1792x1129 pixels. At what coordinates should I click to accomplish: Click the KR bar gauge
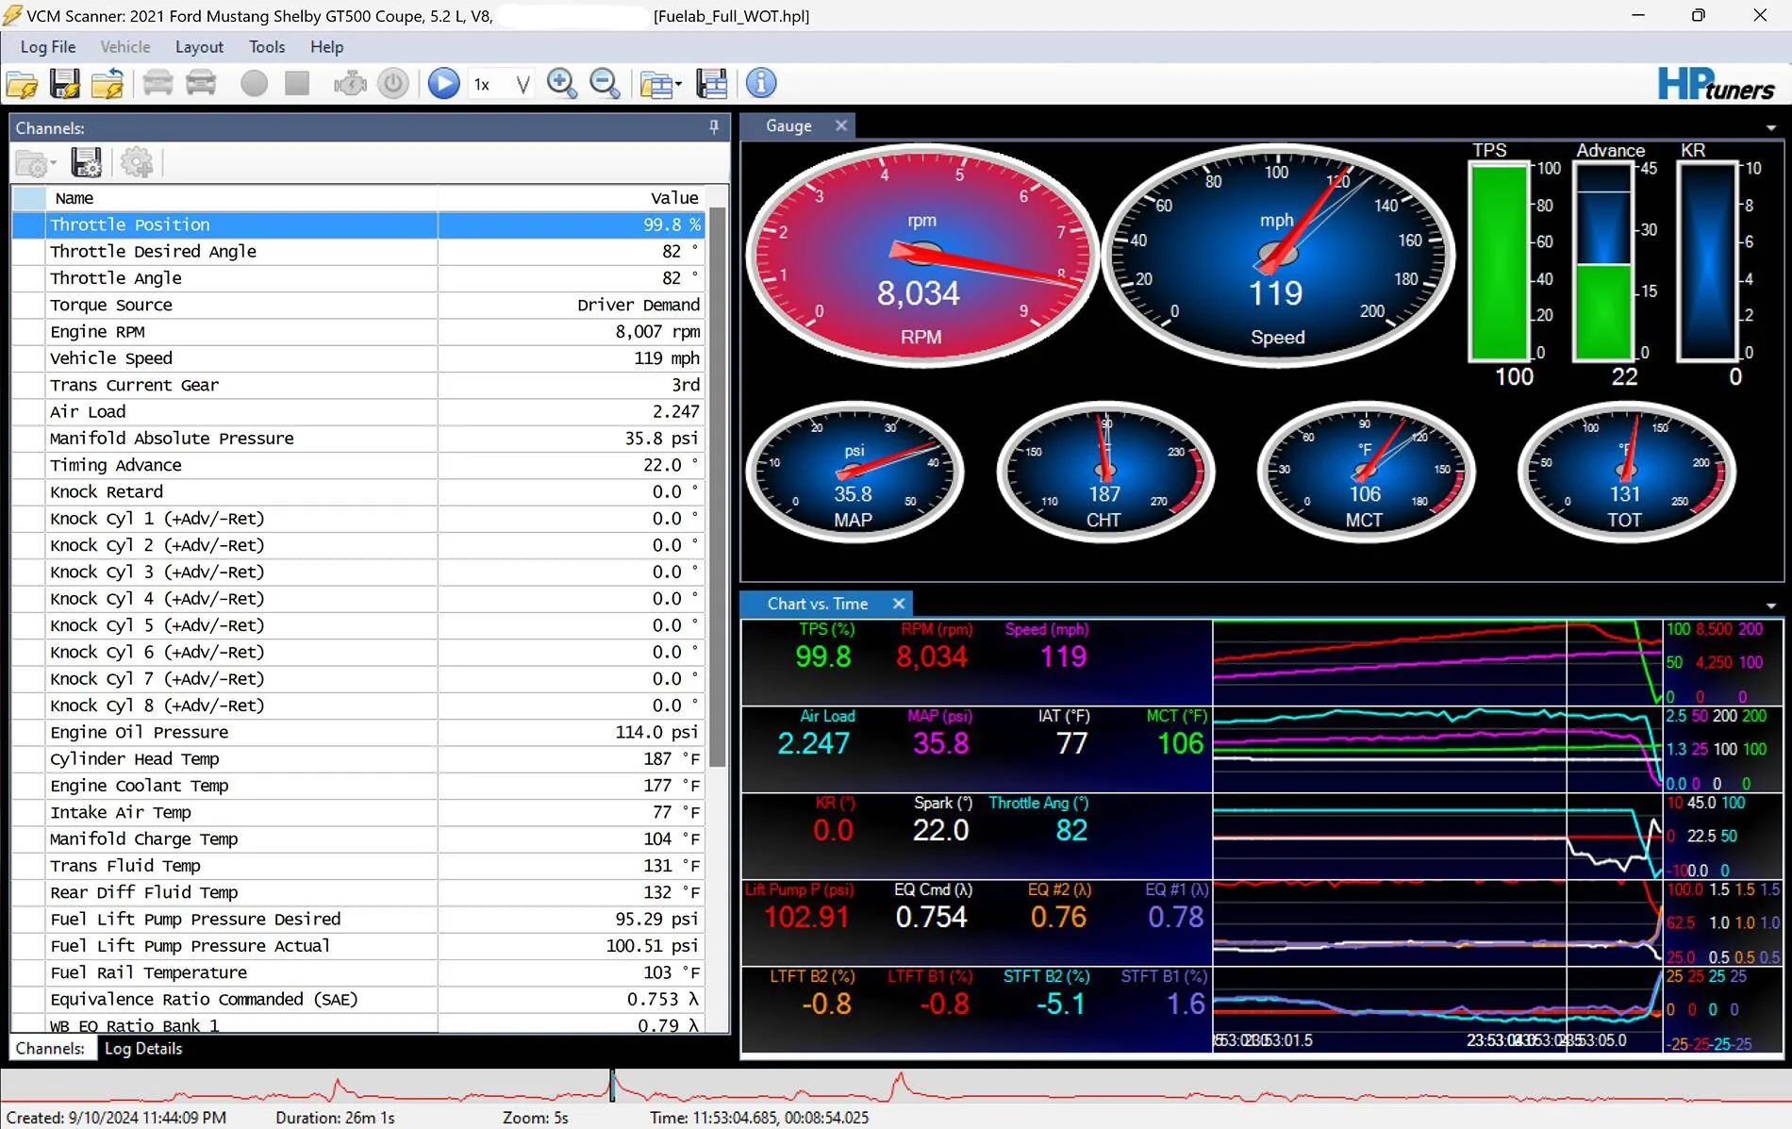(1707, 261)
